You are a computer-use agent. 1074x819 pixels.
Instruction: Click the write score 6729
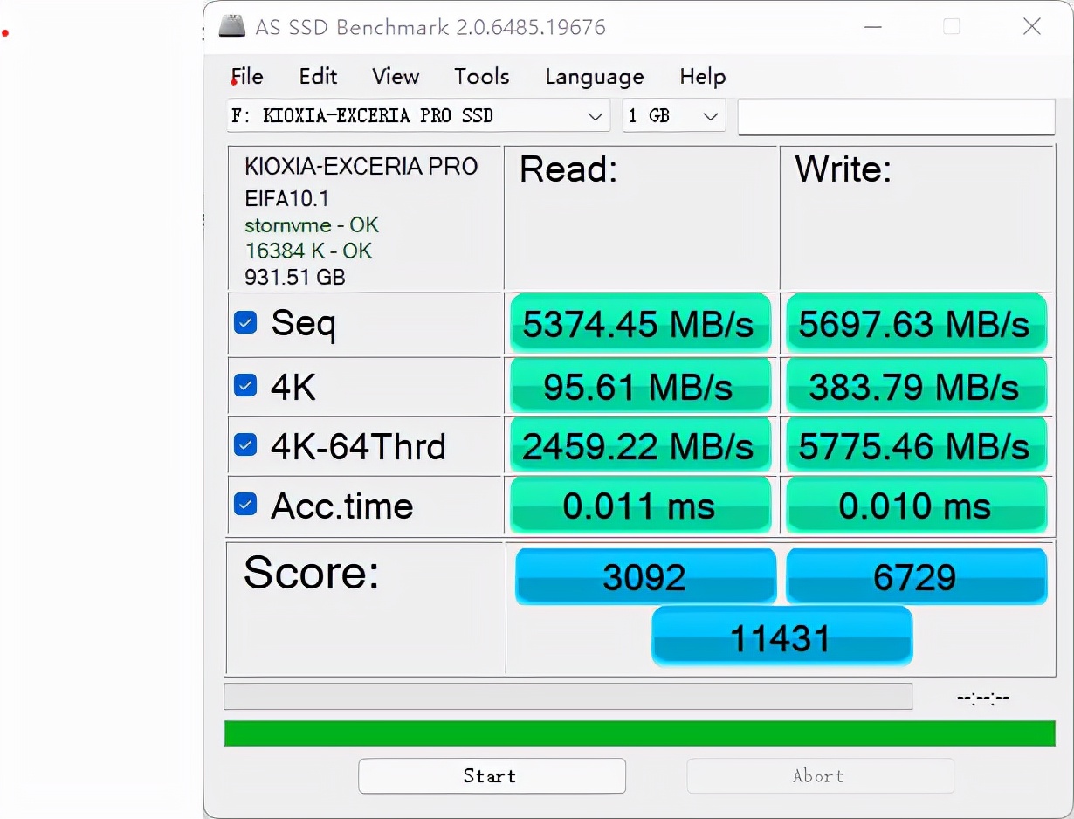[916, 576]
